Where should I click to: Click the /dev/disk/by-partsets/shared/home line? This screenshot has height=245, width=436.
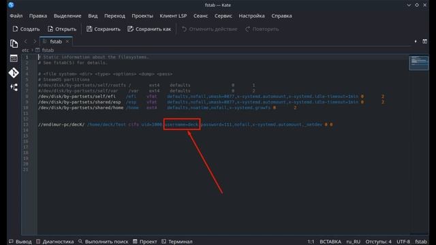point(167,108)
